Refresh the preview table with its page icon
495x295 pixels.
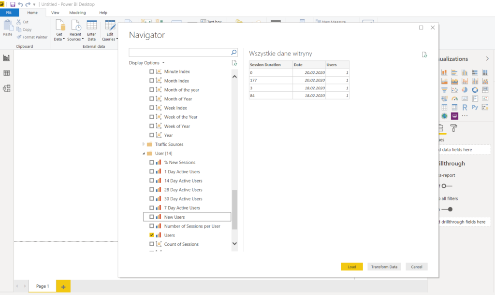(424, 55)
